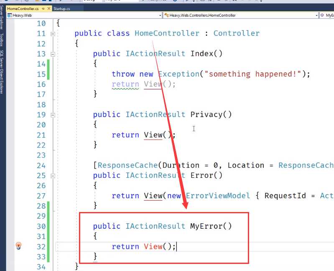Open the Heavy.Web project dropdown

pyautogui.click(x=84, y=15)
